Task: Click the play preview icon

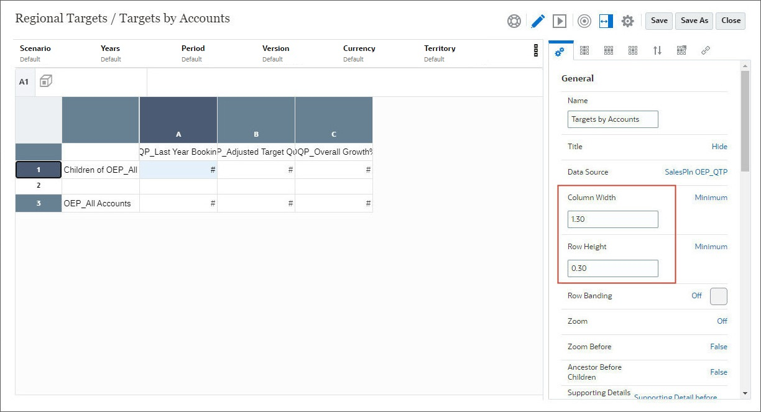Action: pyautogui.click(x=560, y=21)
